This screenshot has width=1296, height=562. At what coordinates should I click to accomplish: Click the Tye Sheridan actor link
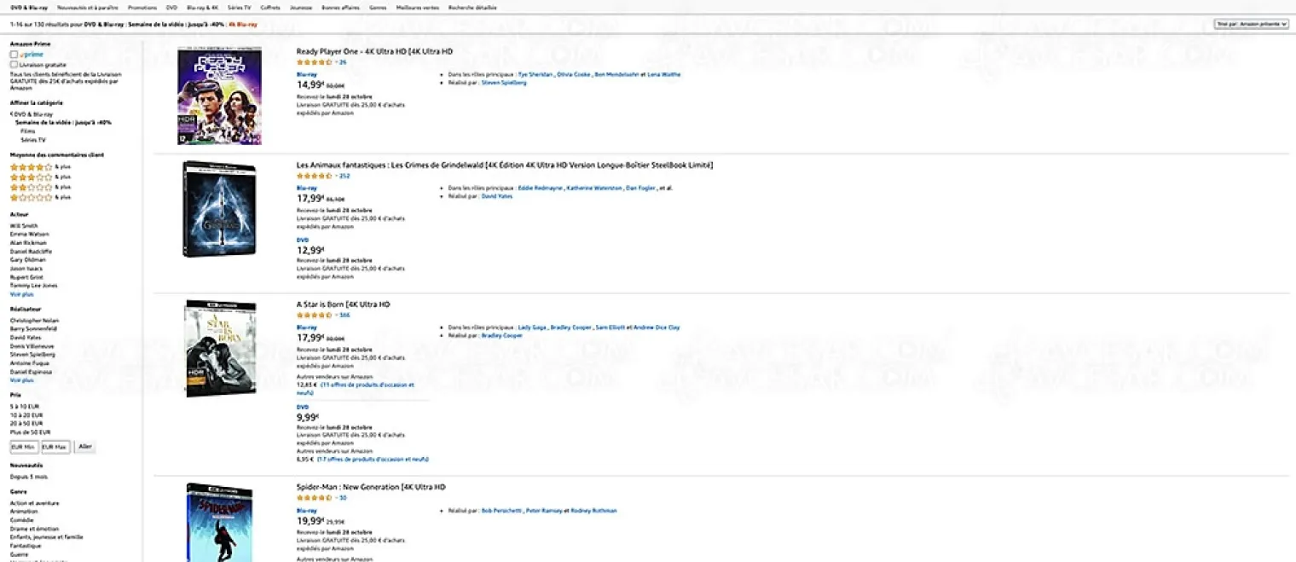click(x=535, y=74)
